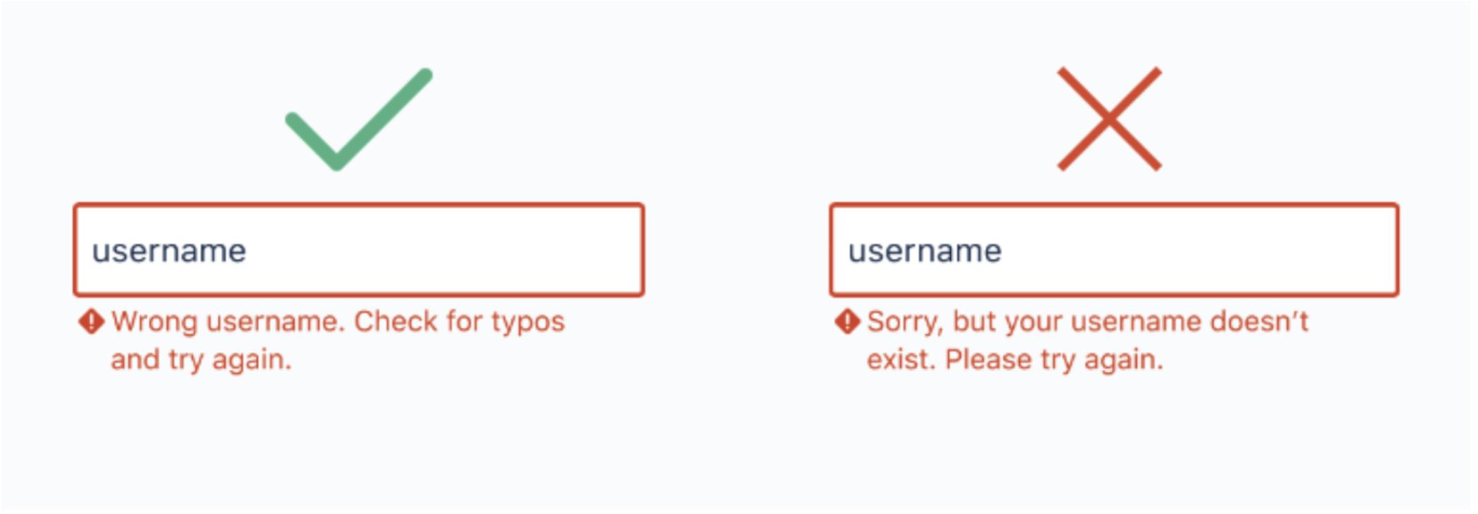Click the green checkmark icon

click(358, 120)
